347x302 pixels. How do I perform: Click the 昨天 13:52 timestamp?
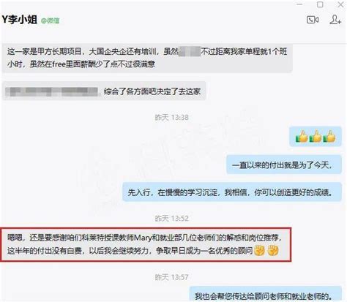172,219
